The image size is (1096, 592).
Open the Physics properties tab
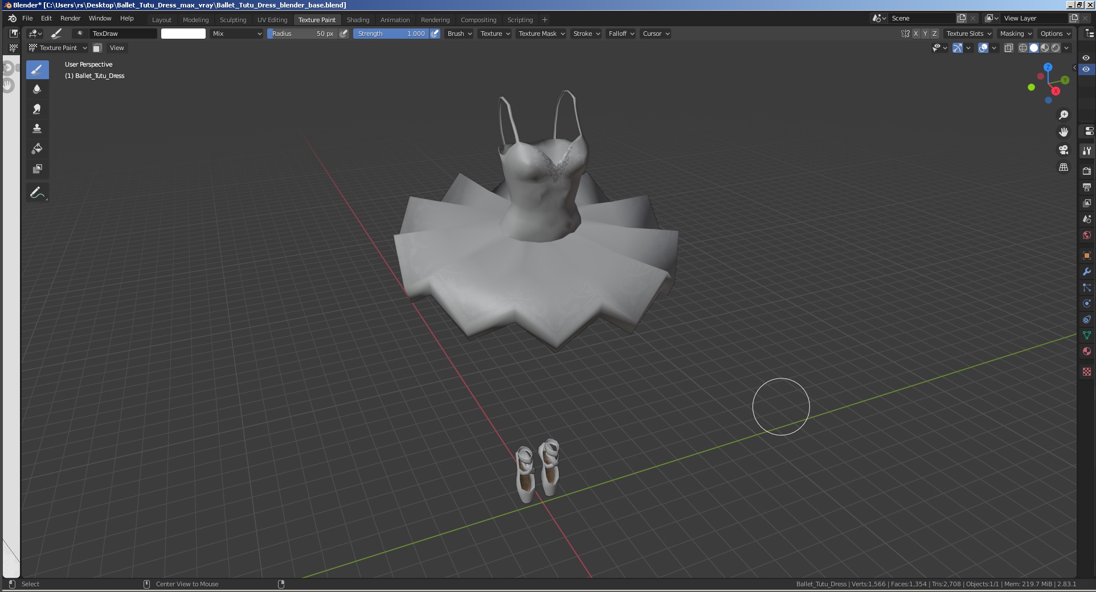pos(1087,303)
